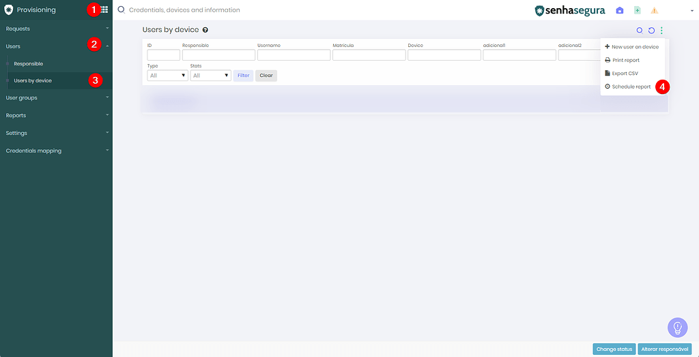Viewport: 699px width, 357px height.
Task: Click the green new document icon
Action: [638, 10]
